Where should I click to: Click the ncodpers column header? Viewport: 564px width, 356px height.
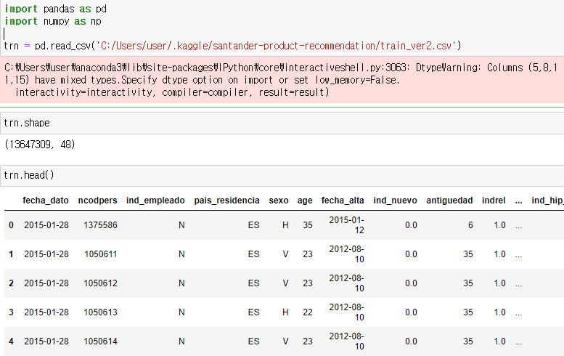[97, 201]
